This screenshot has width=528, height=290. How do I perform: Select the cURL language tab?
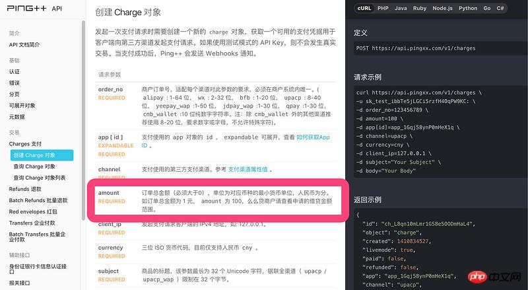click(364, 8)
